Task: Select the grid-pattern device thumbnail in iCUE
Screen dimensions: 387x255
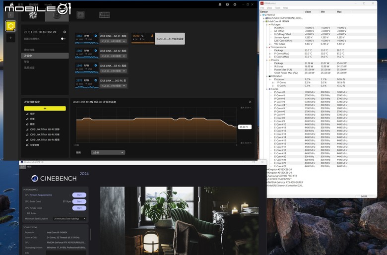Action: click(104, 15)
